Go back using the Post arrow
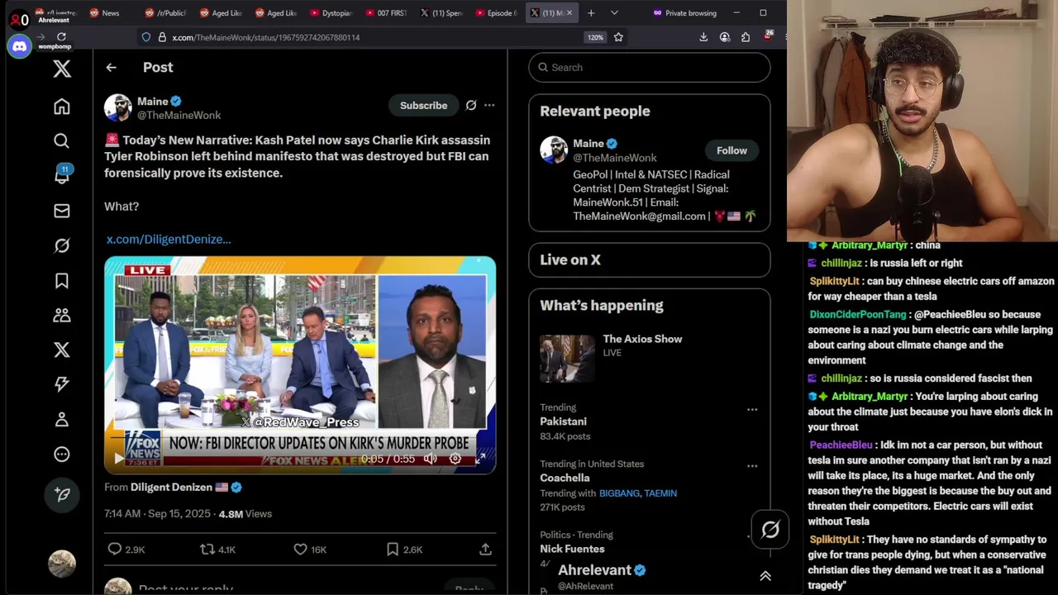 pyautogui.click(x=111, y=68)
